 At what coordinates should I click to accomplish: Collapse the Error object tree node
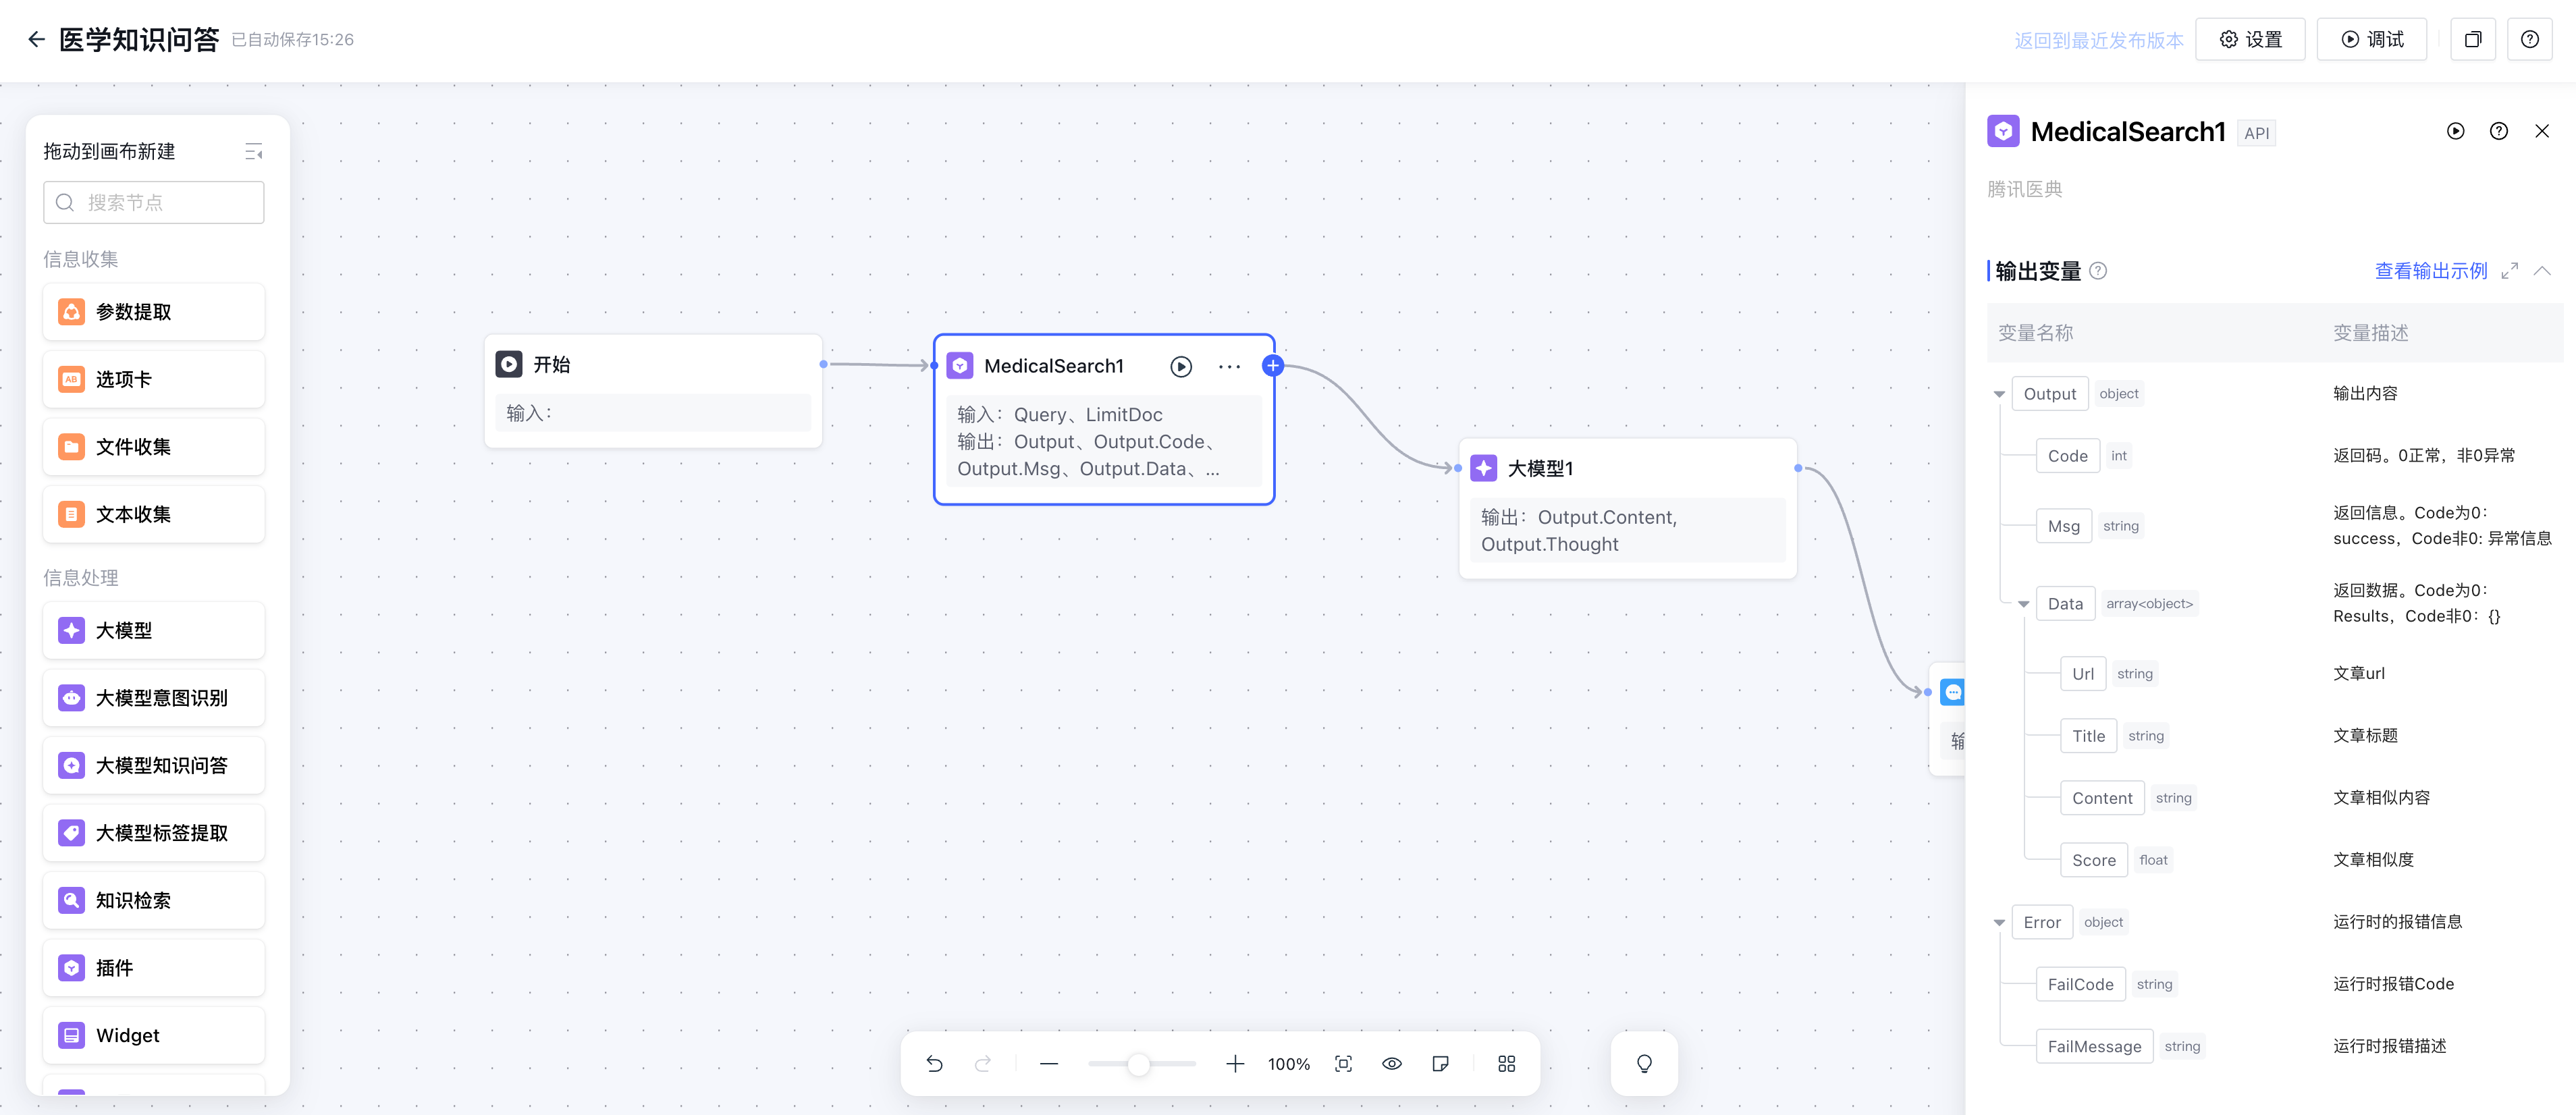coord(1999,923)
